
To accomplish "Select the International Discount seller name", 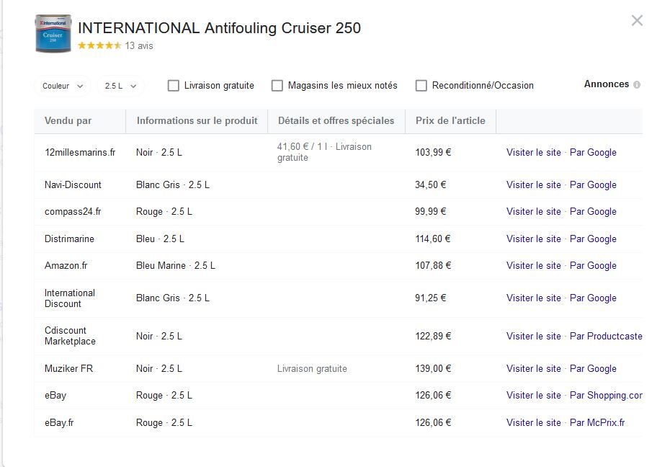I will click(70, 298).
